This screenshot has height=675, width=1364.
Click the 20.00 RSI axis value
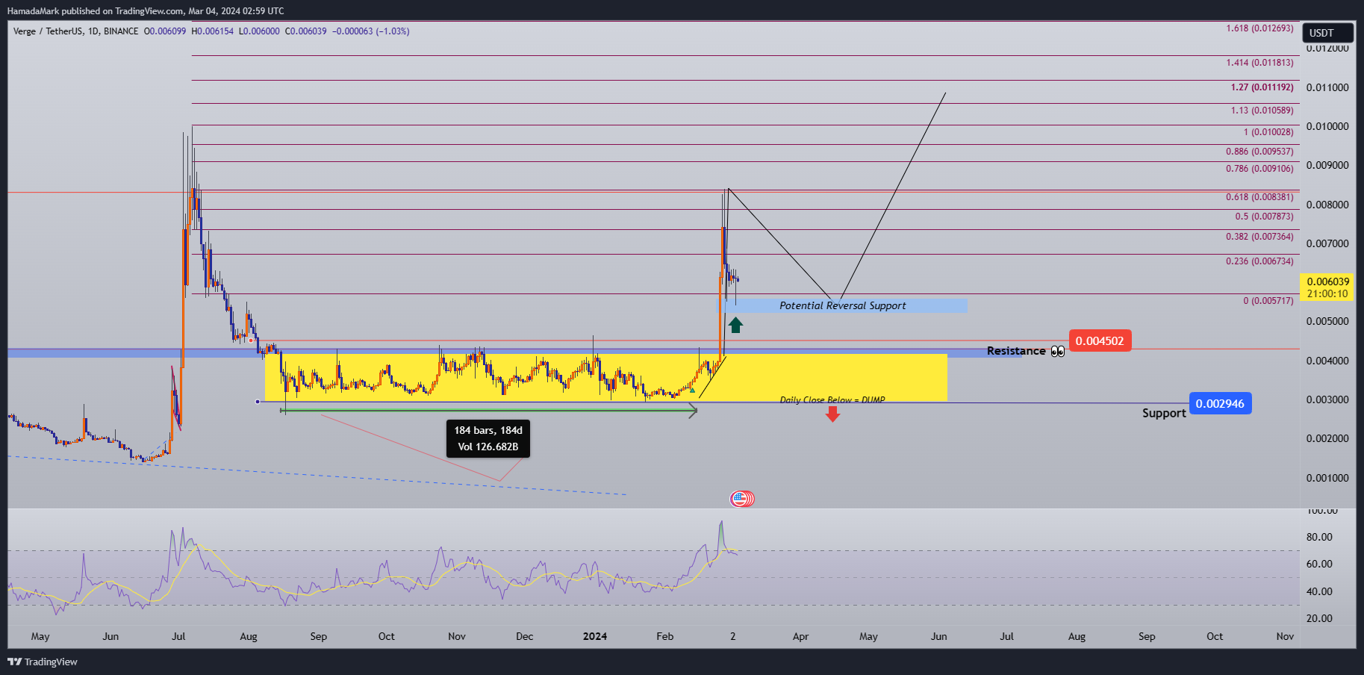click(1319, 618)
